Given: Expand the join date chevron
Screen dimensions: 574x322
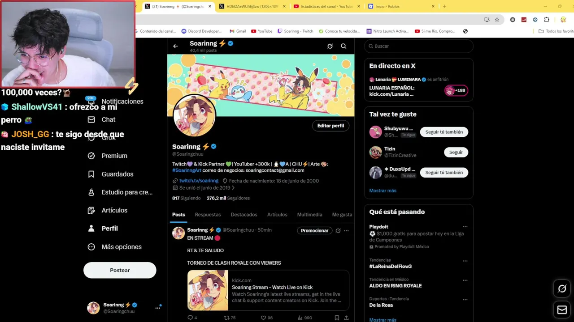Looking at the screenshot, I should [233, 188].
